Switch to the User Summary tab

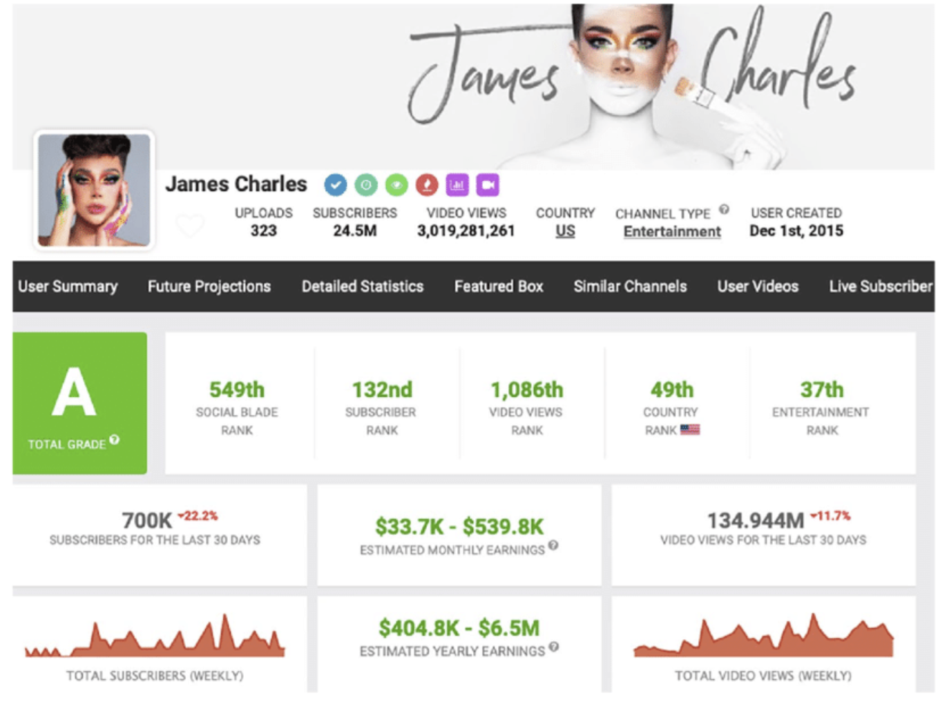click(x=68, y=286)
